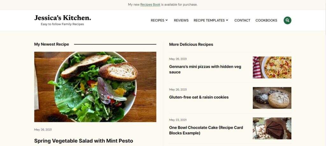Go to the Contact page
This screenshot has width=326, height=146.
[242, 20]
